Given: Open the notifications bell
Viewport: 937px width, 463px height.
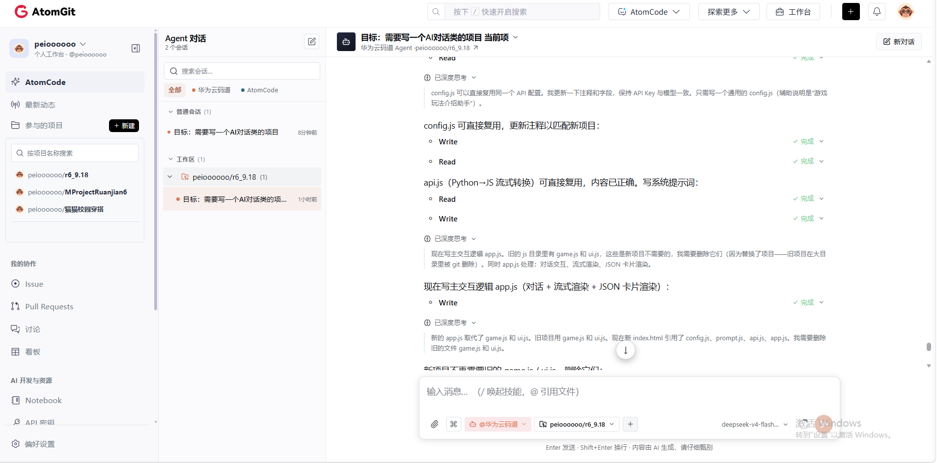Looking at the screenshot, I should pos(877,11).
